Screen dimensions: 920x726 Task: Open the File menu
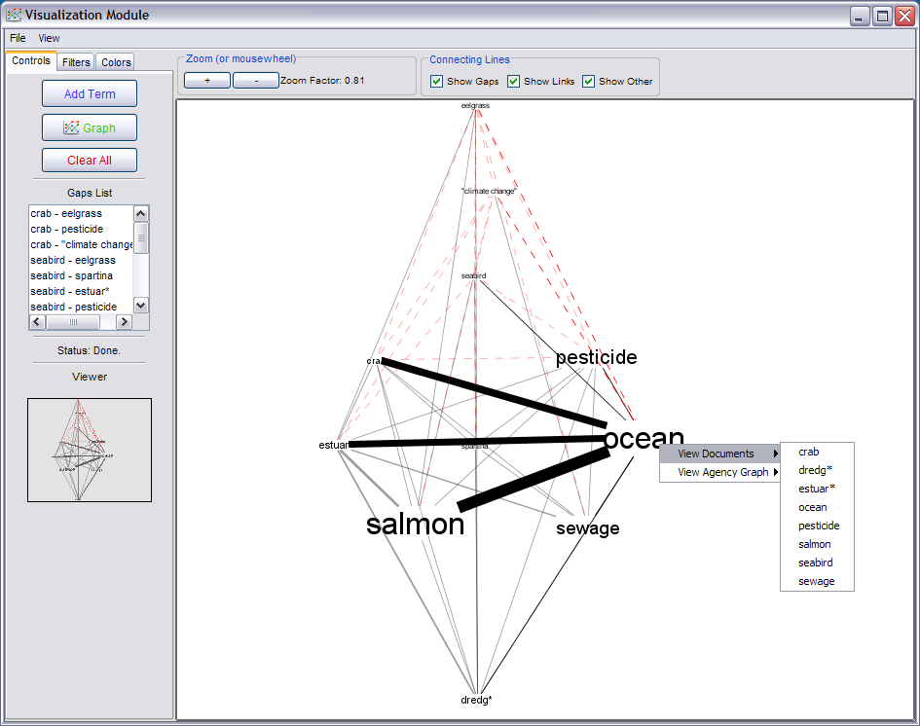(x=18, y=38)
